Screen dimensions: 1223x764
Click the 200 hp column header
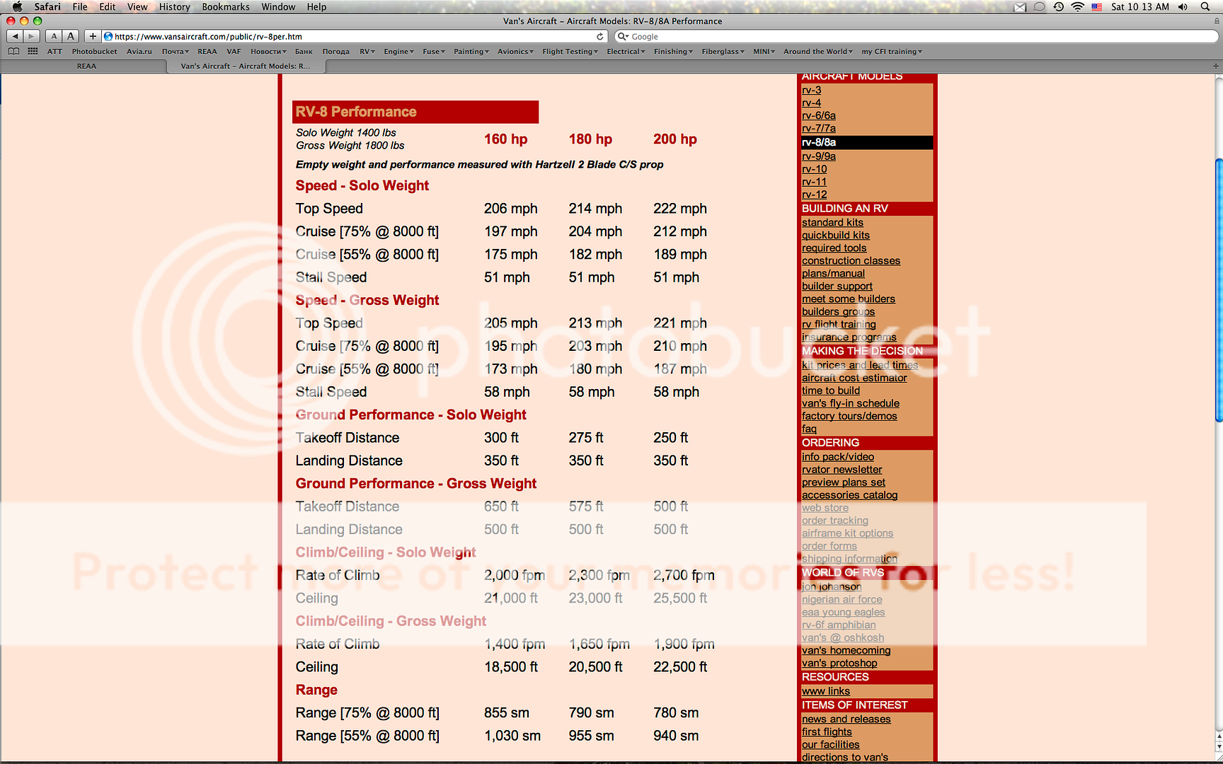pos(674,139)
